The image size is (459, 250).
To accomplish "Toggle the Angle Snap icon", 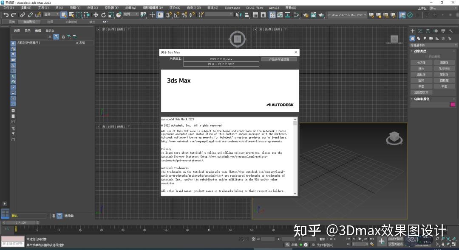I will [x=176, y=15].
